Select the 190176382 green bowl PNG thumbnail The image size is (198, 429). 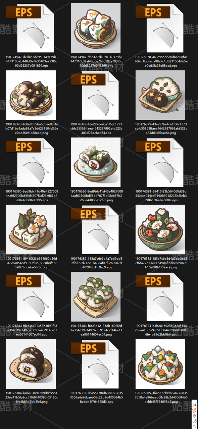click(x=160, y=229)
